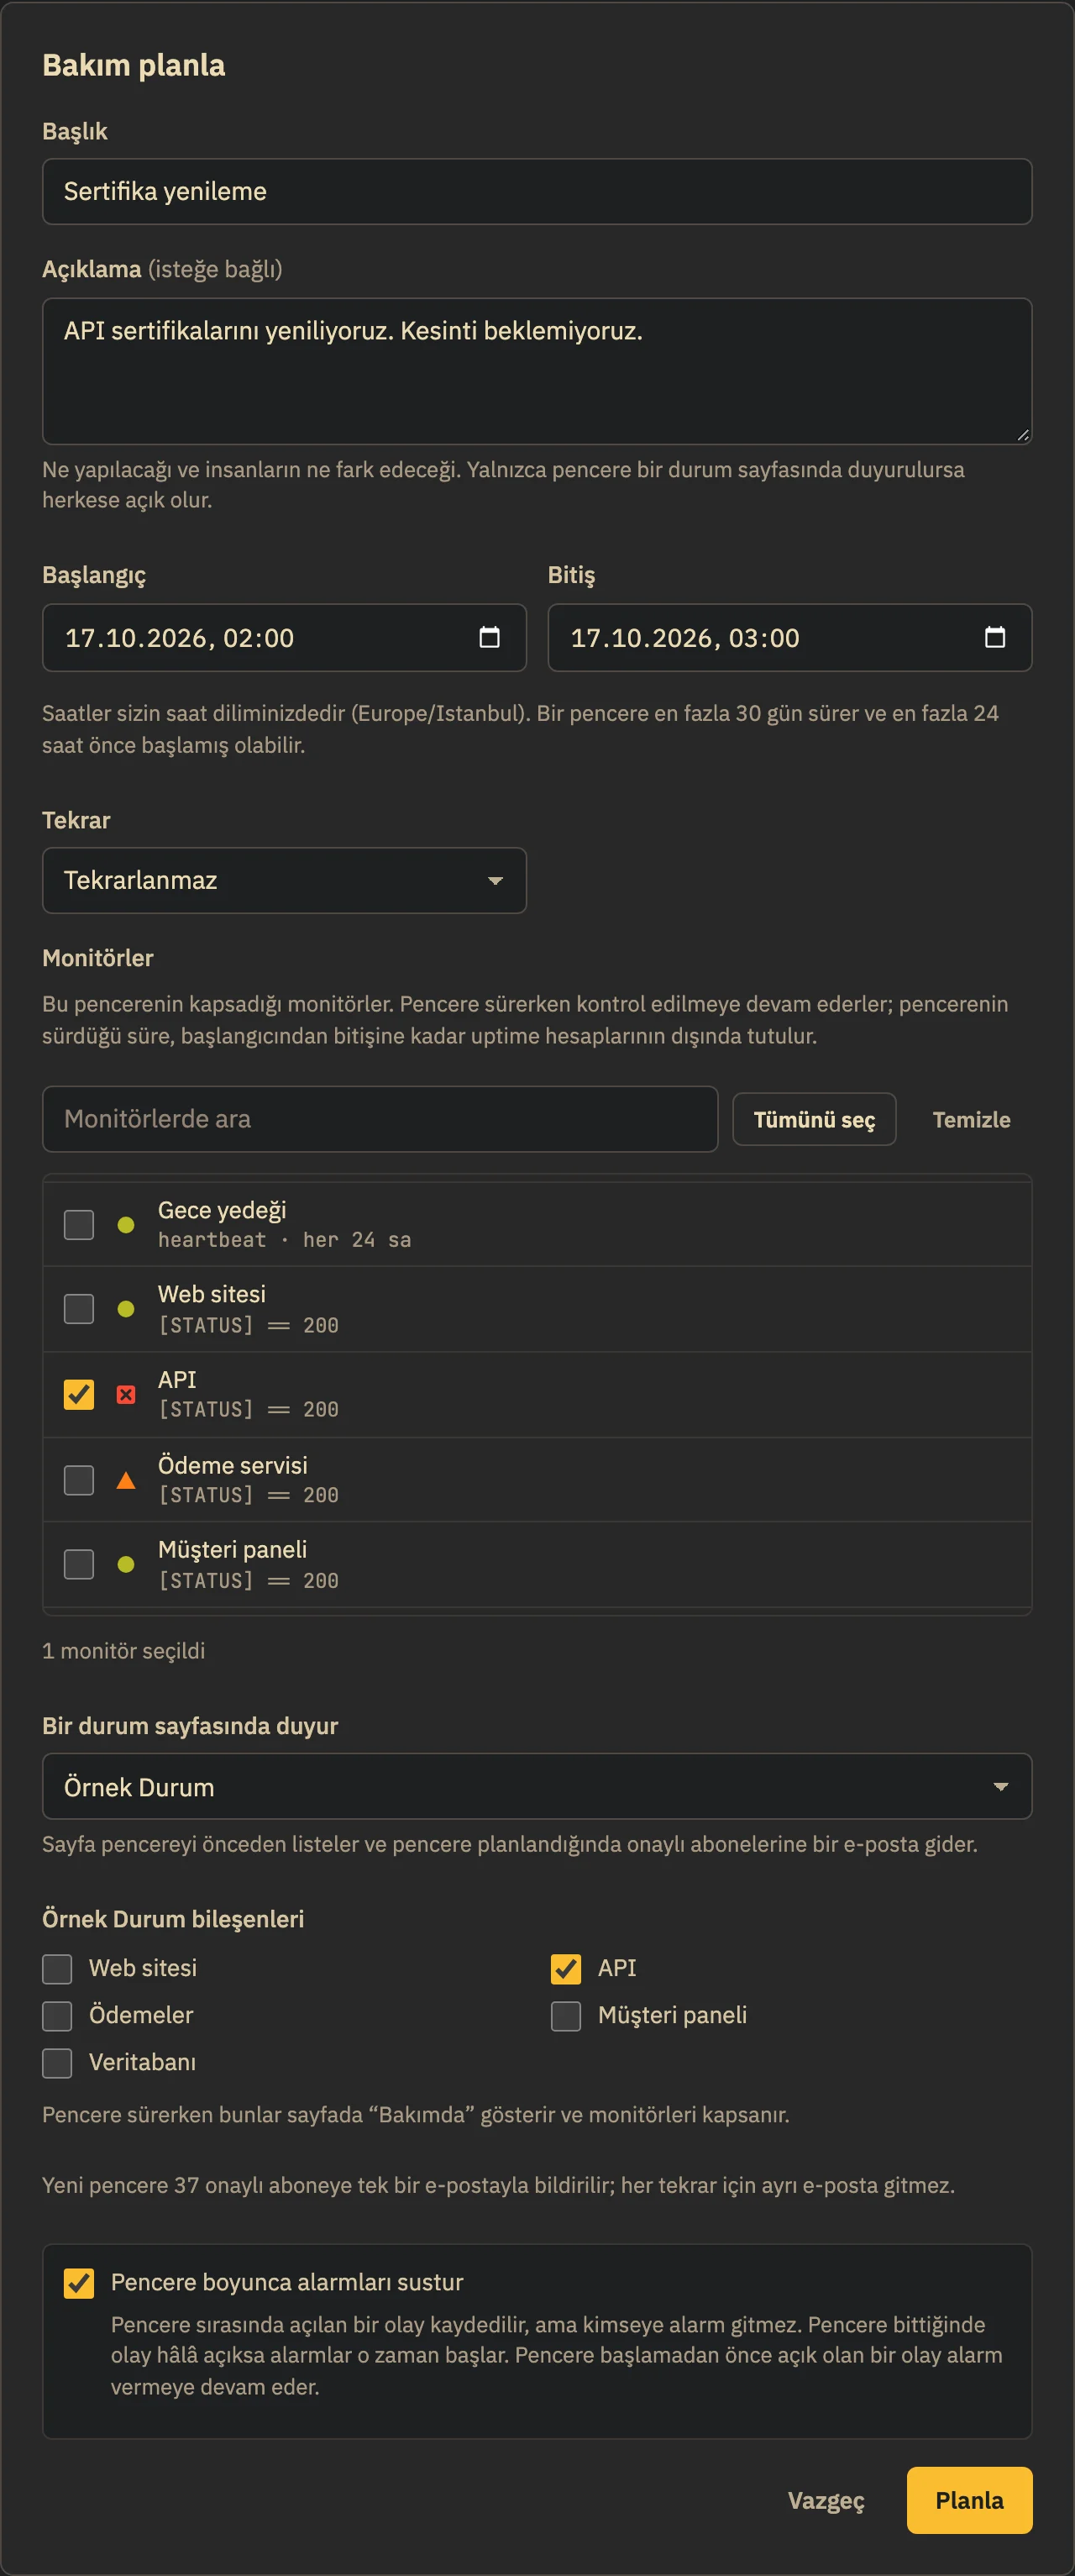
Task: Click the Başlangıç date value 17.10.2026, 02:00
Action: (x=179, y=638)
